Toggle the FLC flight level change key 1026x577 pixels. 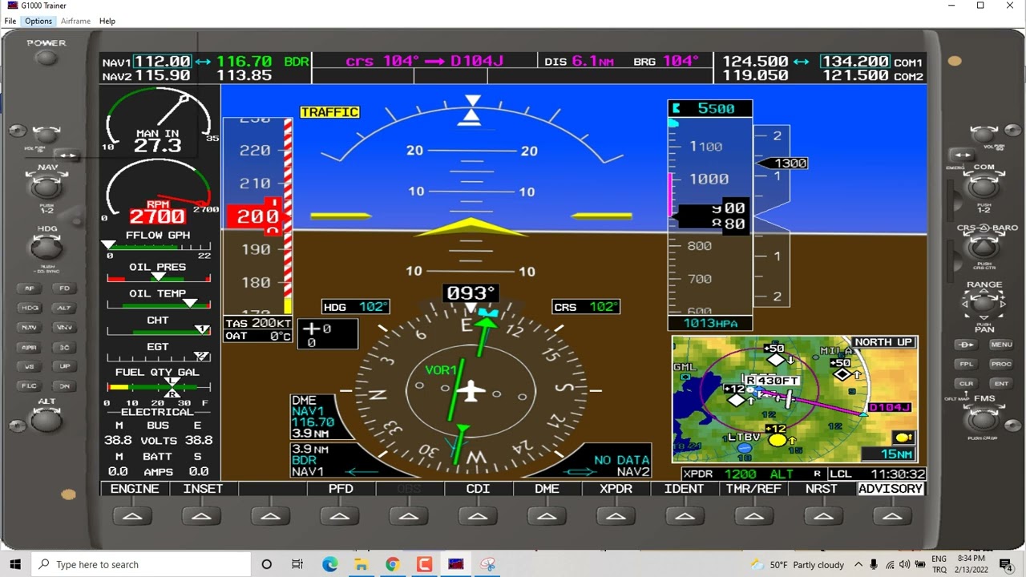coord(30,385)
